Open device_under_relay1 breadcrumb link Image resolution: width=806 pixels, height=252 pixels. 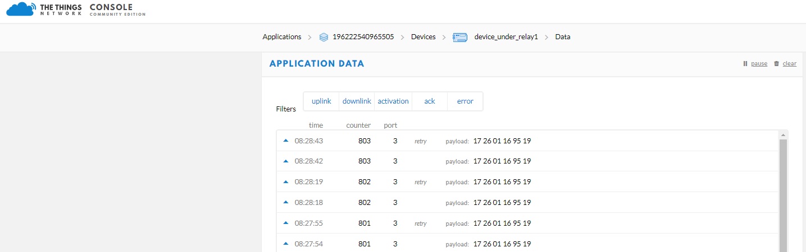pos(506,37)
